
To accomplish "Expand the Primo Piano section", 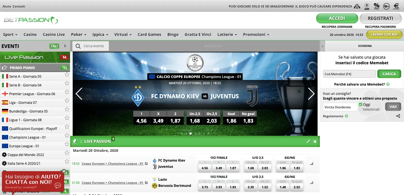I will click(35, 68).
